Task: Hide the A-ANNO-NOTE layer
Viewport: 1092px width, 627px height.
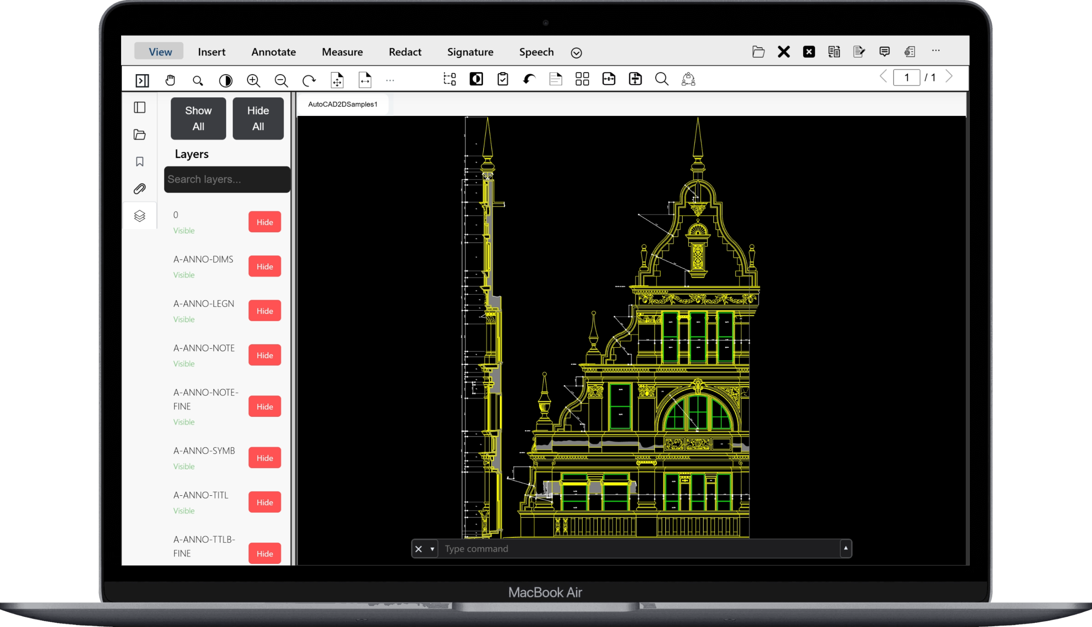Action: point(264,355)
